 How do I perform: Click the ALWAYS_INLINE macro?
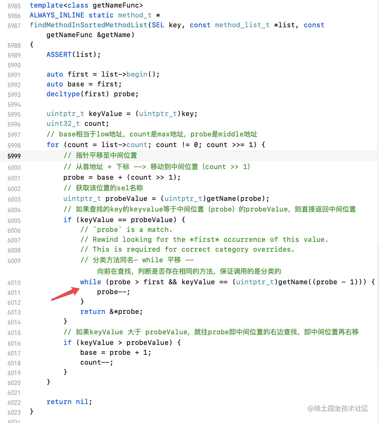56,16
